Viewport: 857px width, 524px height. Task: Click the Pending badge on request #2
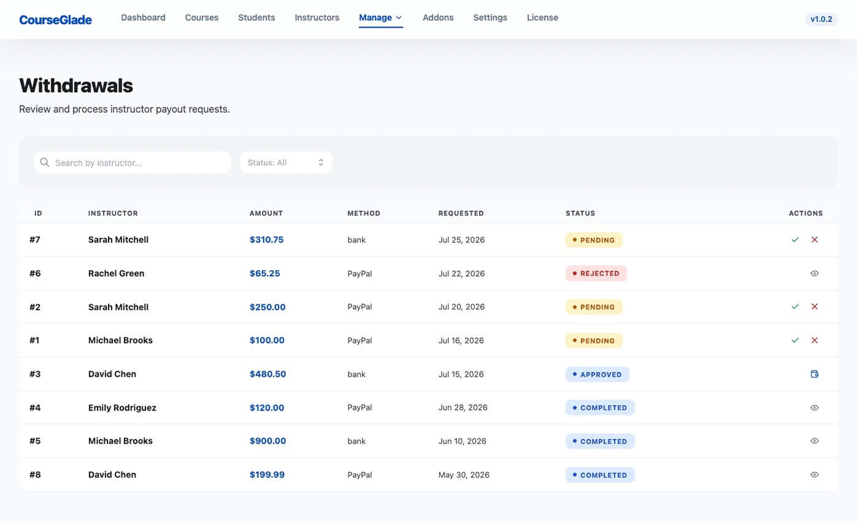(594, 307)
